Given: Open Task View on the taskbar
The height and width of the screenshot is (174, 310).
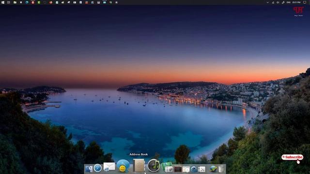Looking at the screenshot, I should 9,2.
